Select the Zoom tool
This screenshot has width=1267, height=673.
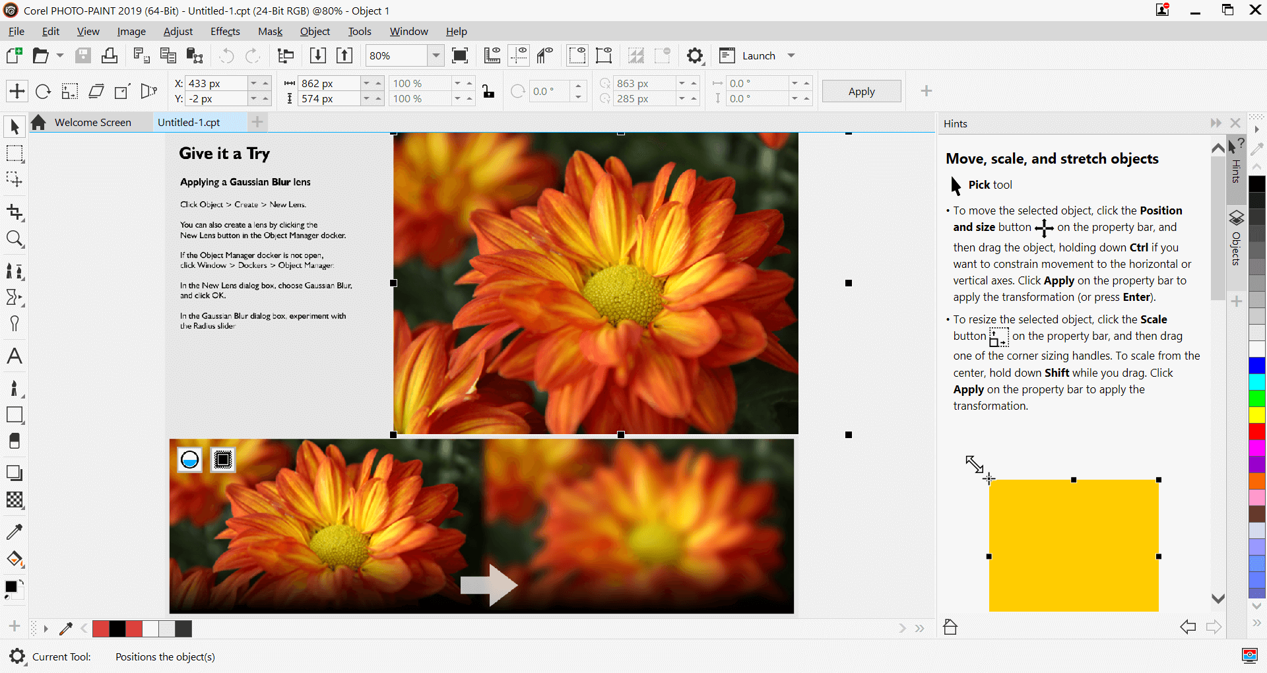point(16,239)
